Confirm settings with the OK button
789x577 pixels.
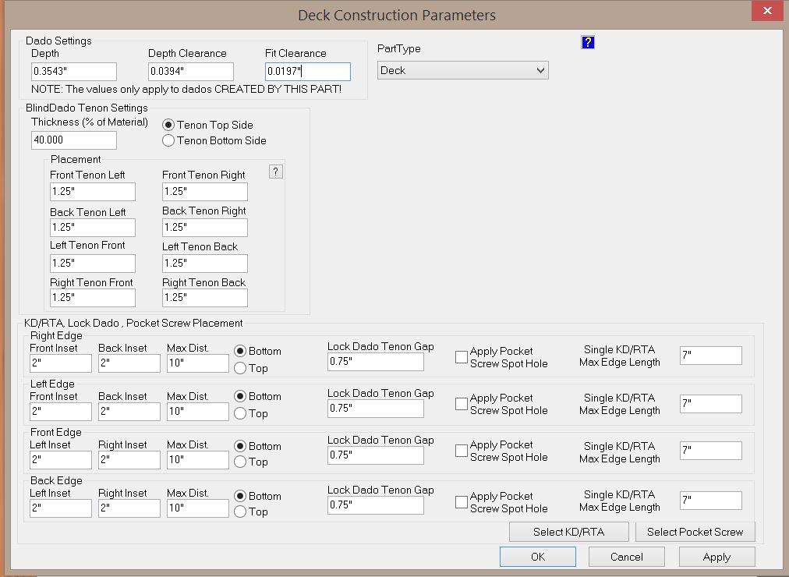click(x=538, y=557)
